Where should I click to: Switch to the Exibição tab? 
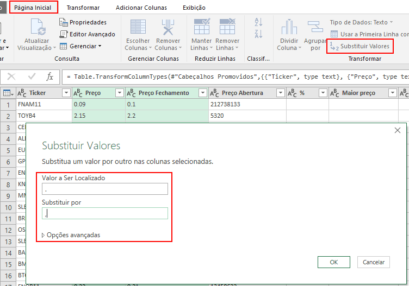194,8
